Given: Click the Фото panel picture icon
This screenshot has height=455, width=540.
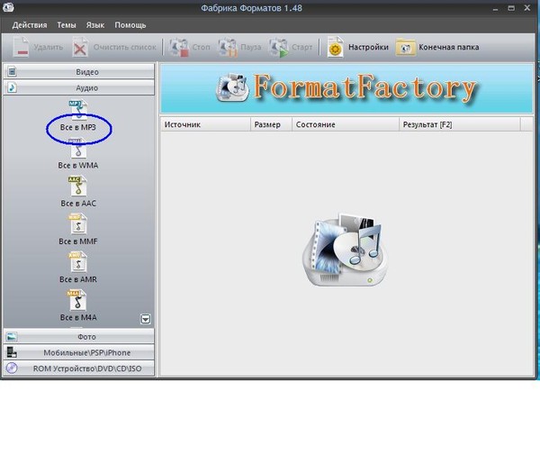Looking at the screenshot, I should click(x=12, y=337).
